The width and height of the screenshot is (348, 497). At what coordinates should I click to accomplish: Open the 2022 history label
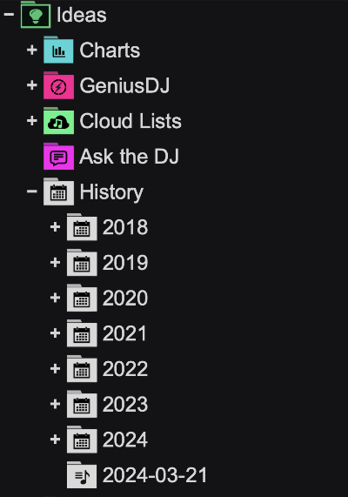[125, 369]
